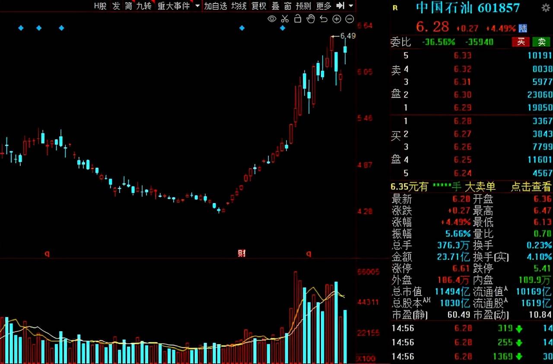Click buy-2 price 6.27
The image size is (553, 364).
coord(462,134)
